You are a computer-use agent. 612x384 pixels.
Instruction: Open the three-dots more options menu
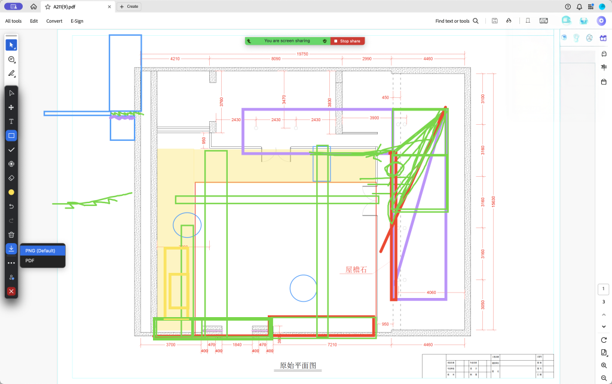11,263
